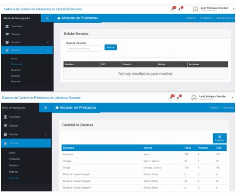Click the Usuarios people icon in the upper sidebar
This screenshot has height=193, width=236.
click(7, 42)
